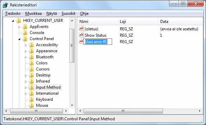Expand the Accessibility key
The image size is (206, 125).
[26, 45]
